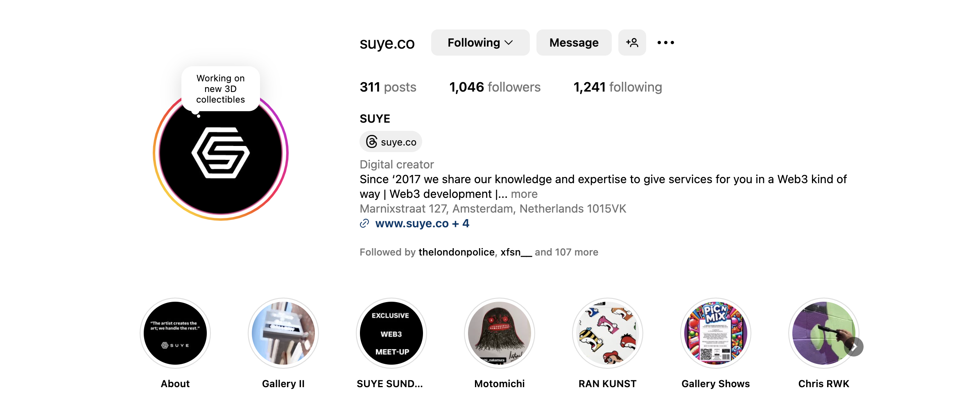Click the link icon beside www.suye.co
The height and width of the screenshot is (417, 977).
point(364,224)
